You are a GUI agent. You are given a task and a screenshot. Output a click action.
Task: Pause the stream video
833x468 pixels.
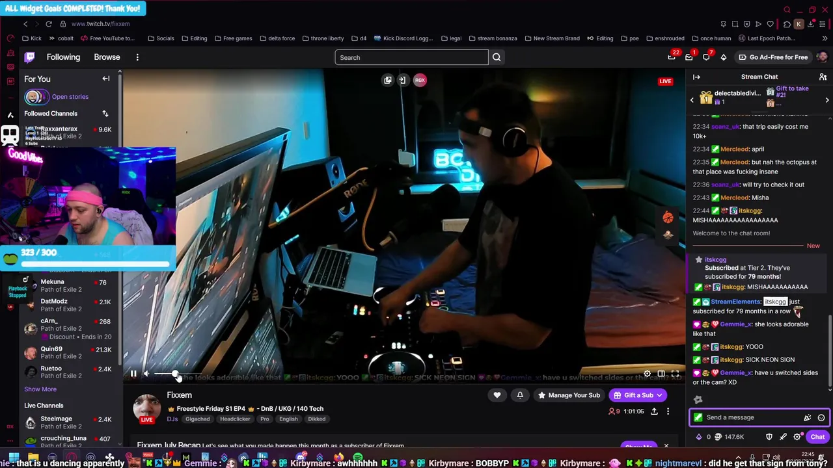tap(133, 374)
